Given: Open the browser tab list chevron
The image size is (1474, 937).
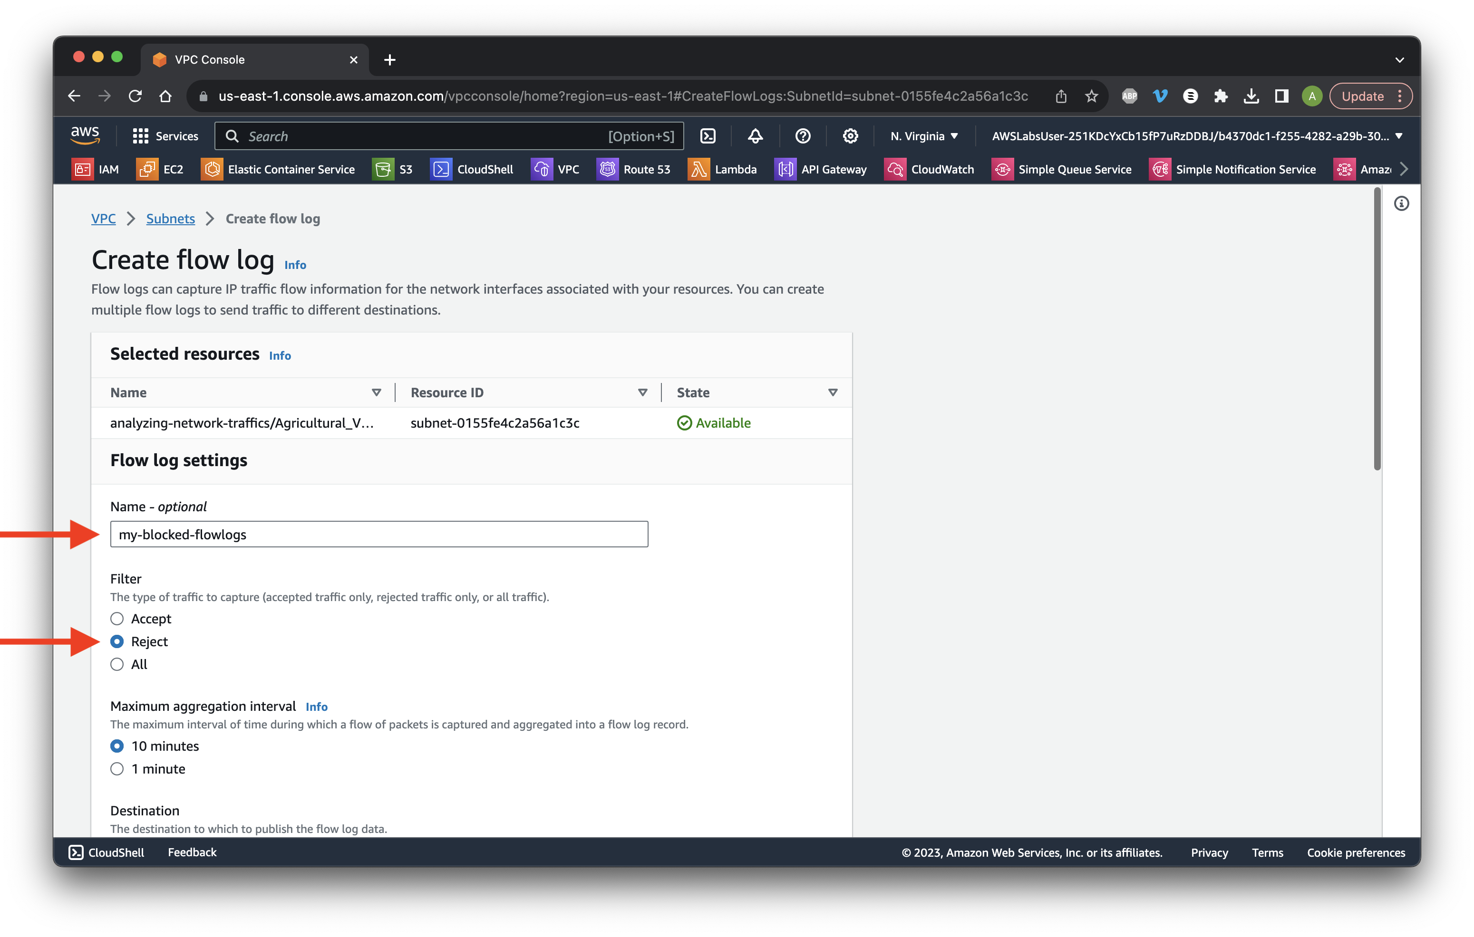Looking at the screenshot, I should tap(1399, 60).
